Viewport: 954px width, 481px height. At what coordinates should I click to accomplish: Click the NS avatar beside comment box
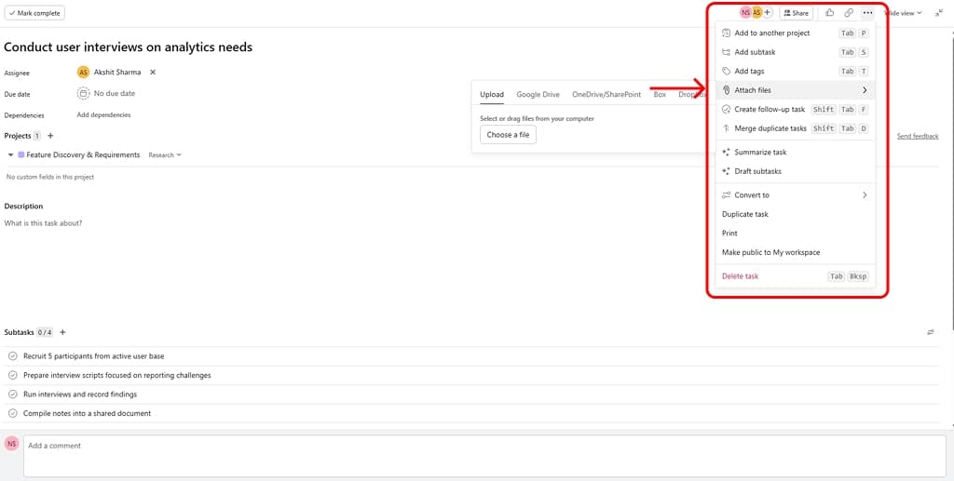pos(11,444)
